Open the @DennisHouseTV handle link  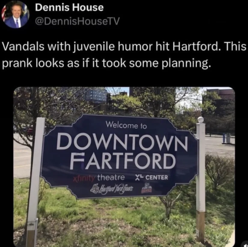77,21
